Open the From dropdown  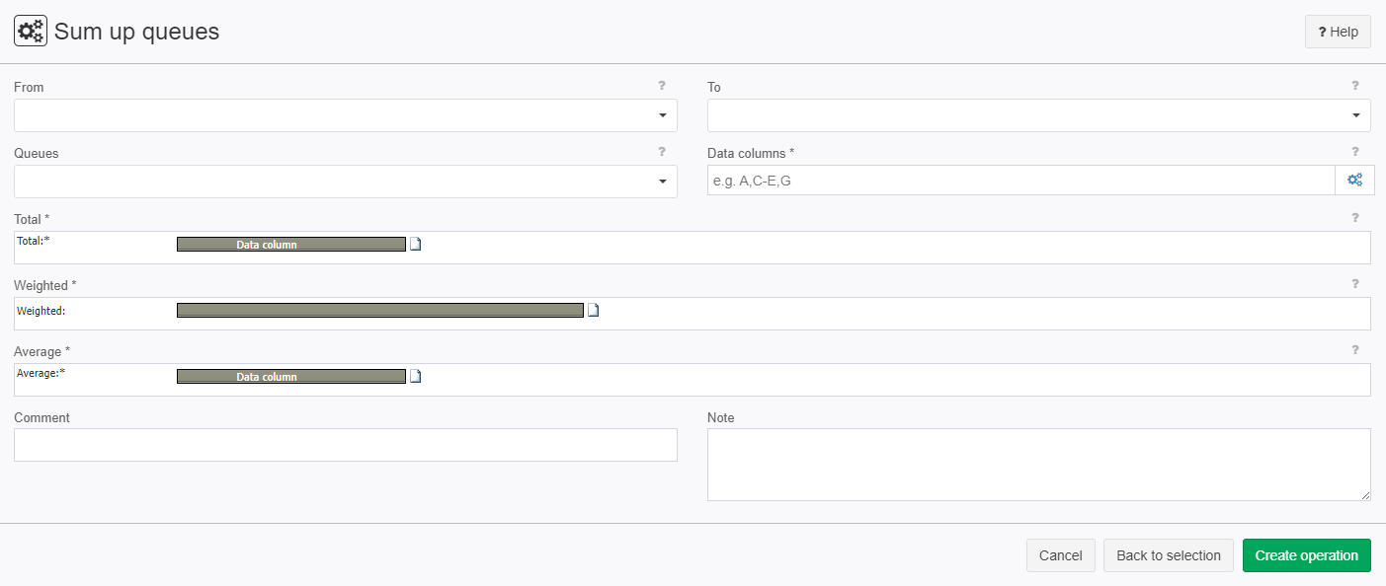pyautogui.click(x=346, y=115)
